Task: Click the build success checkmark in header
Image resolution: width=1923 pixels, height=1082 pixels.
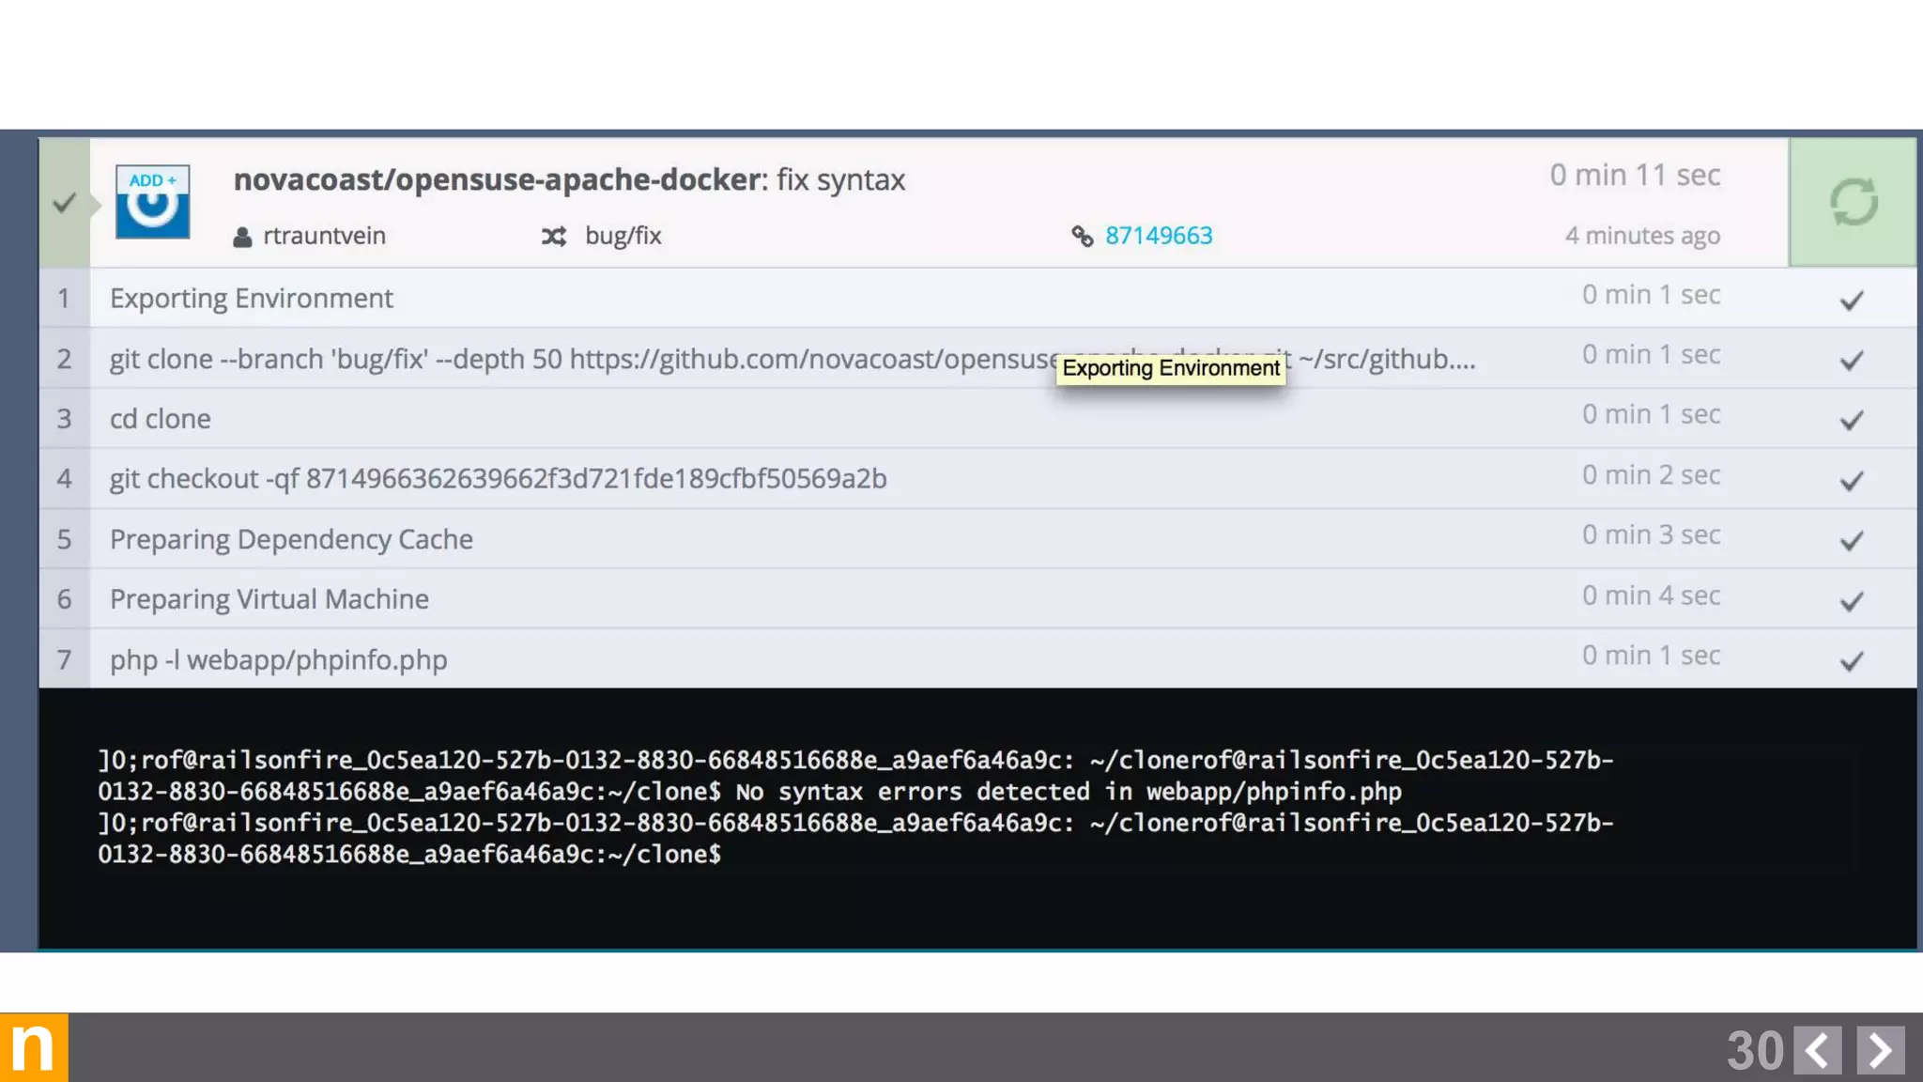Action: click(64, 202)
